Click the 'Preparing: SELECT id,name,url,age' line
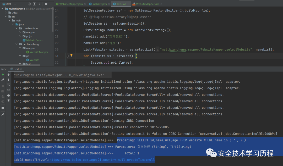The width and height of the screenshot is (283, 166). coord(181,140)
